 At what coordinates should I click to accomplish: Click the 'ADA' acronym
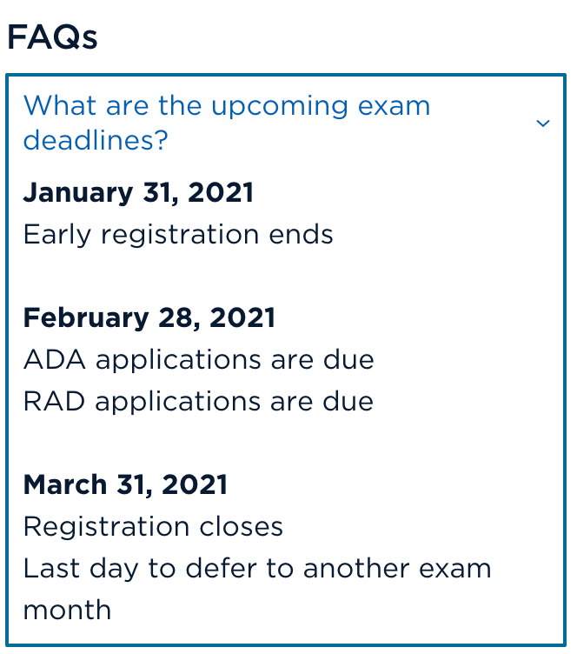[55, 359]
